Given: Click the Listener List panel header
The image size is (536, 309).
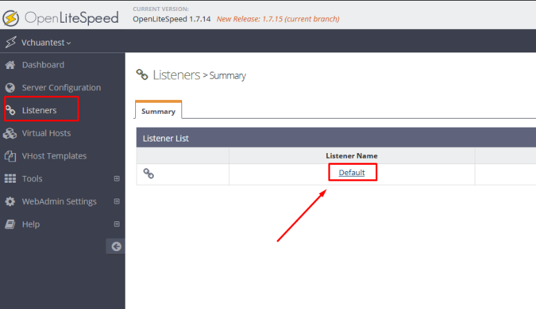Looking at the screenshot, I should click(336, 138).
